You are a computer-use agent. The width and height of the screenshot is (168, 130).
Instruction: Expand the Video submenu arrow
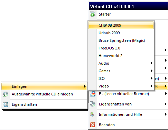click(x=152, y=86)
